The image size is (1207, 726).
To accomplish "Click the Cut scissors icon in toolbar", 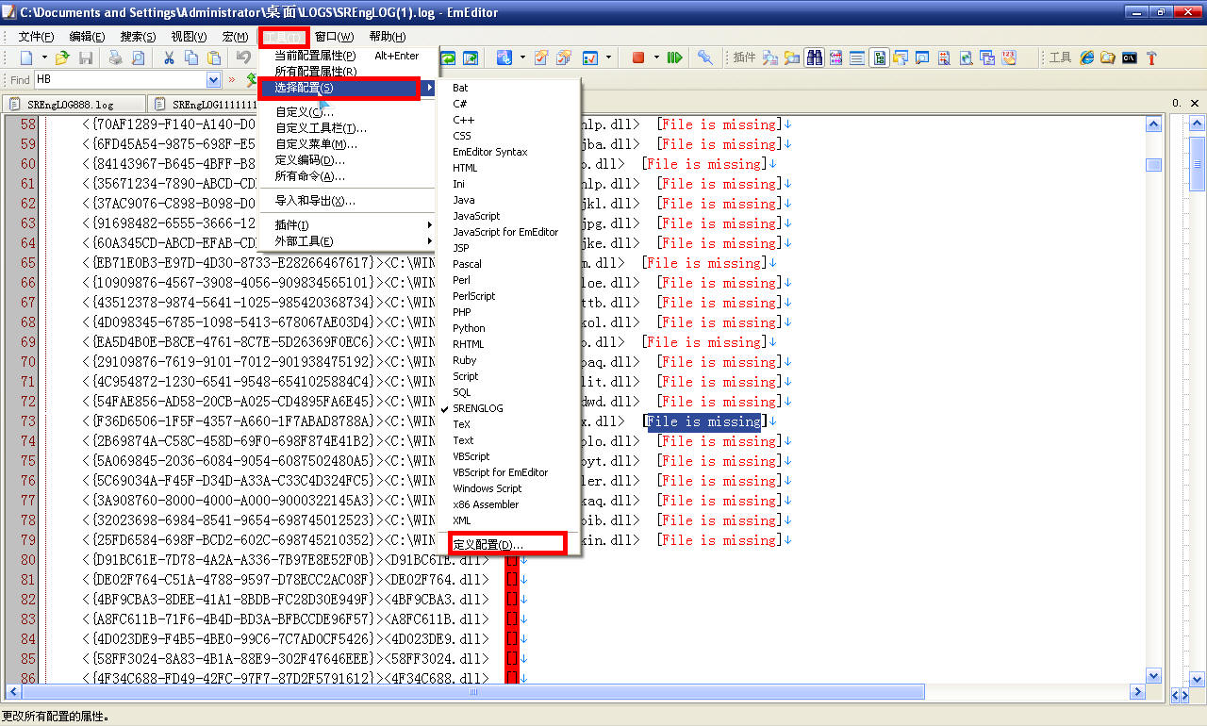I will [169, 58].
